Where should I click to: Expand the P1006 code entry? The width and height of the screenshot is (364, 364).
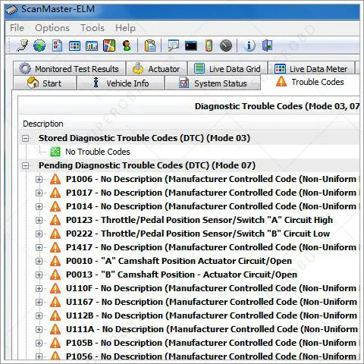(39, 179)
